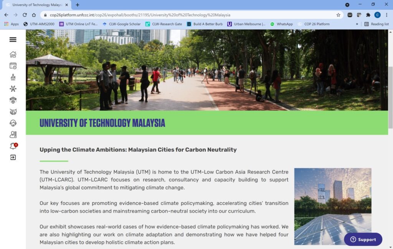View site info via the padlock icon
The width and height of the screenshot is (393, 249).
click(45, 15)
